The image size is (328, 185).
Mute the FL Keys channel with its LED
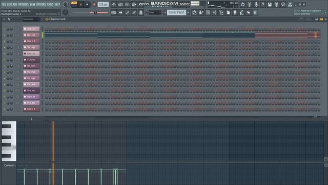[5, 60]
